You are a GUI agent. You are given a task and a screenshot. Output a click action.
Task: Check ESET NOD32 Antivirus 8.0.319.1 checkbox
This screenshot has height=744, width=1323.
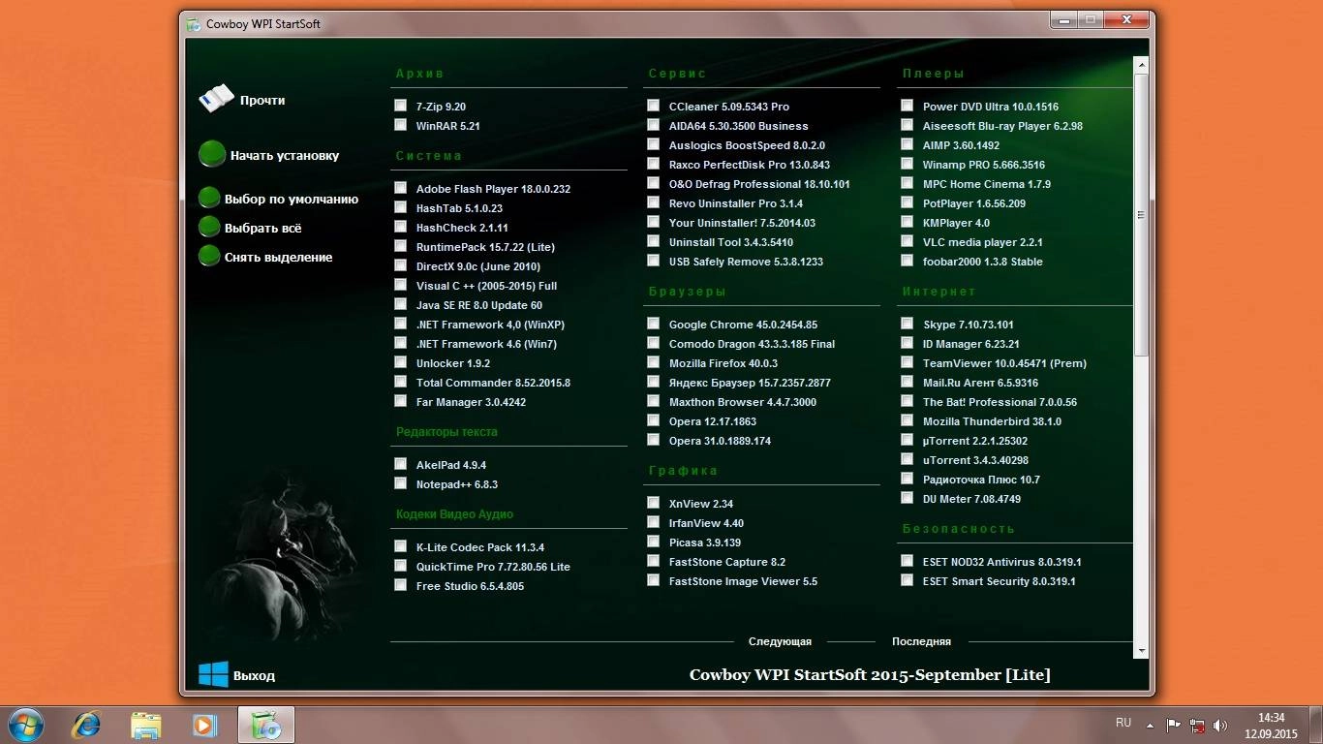pyautogui.click(x=907, y=561)
